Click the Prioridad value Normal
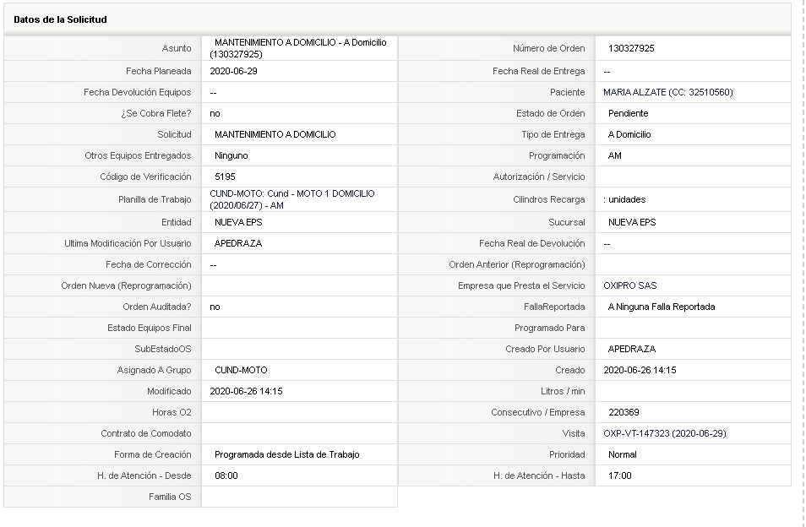This screenshot has width=806, height=527. point(622,454)
